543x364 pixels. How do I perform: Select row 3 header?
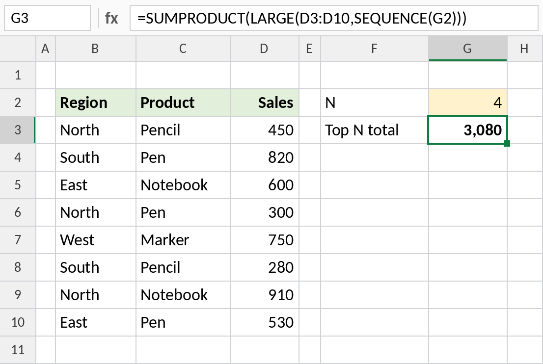pos(18,130)
